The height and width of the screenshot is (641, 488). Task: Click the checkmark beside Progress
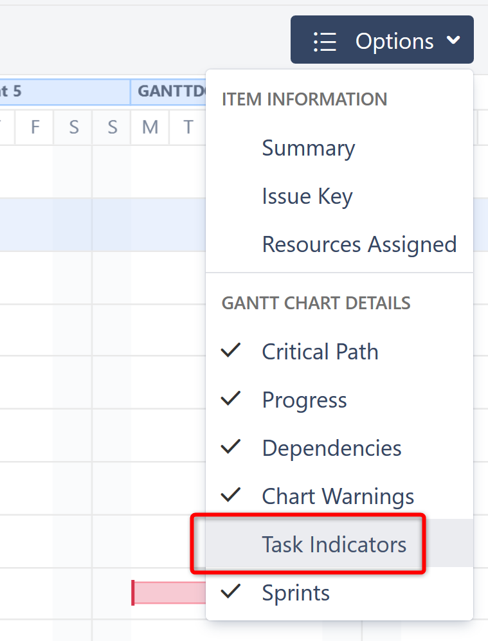tap(231, 399)
